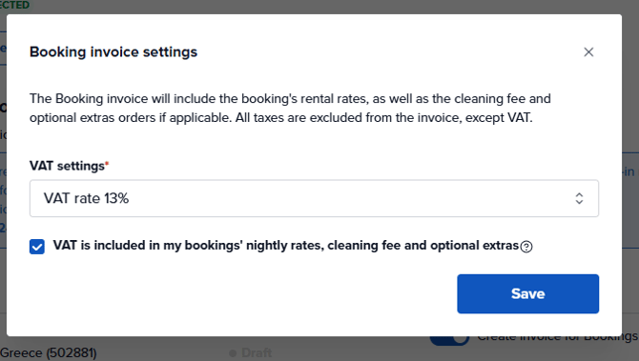This screenshot has height=361, width=639.
Task: Click the VAT settings field label
Action: coord(67,166)
